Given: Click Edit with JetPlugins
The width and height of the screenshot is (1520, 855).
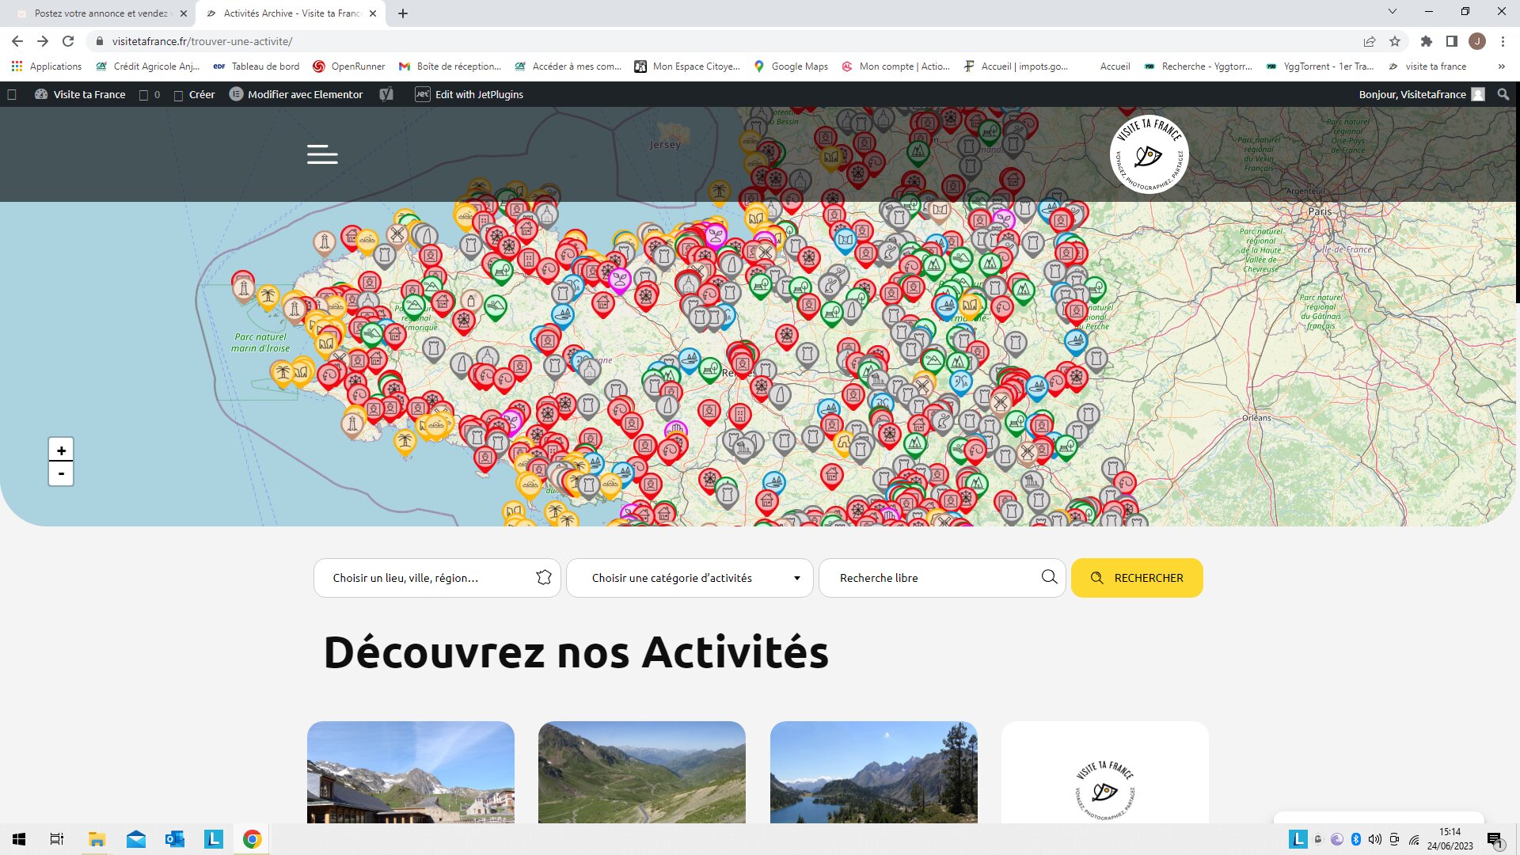Looking at the screenshot, I should (469, 94).
